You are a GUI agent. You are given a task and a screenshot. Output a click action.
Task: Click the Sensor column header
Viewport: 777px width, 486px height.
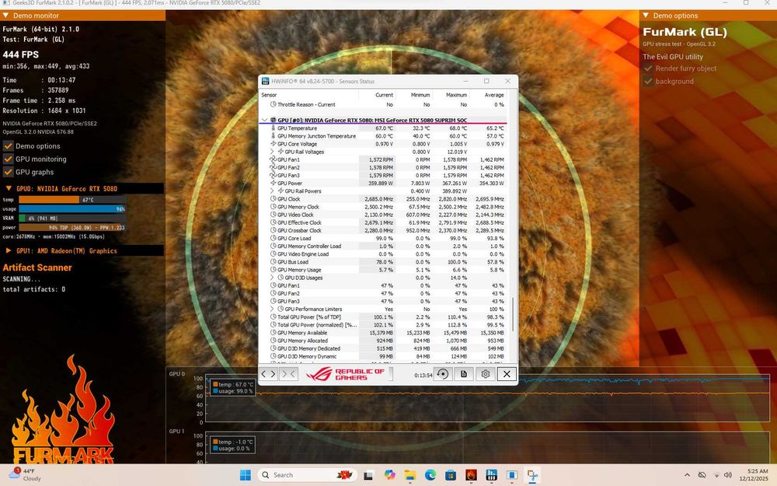point(269,95)
